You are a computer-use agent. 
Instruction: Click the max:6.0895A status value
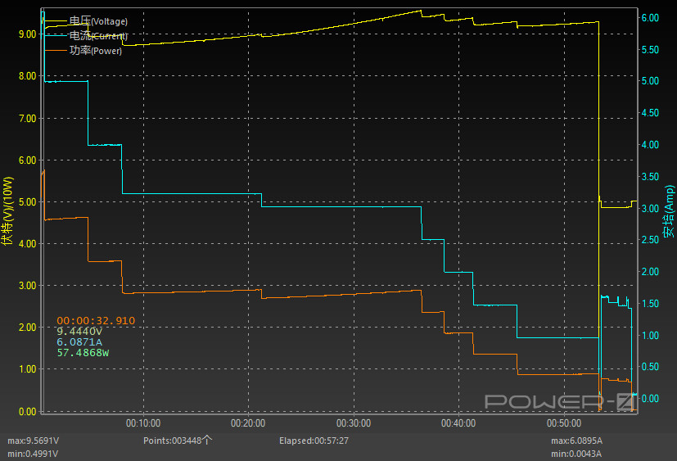click(x=576, y=441)
